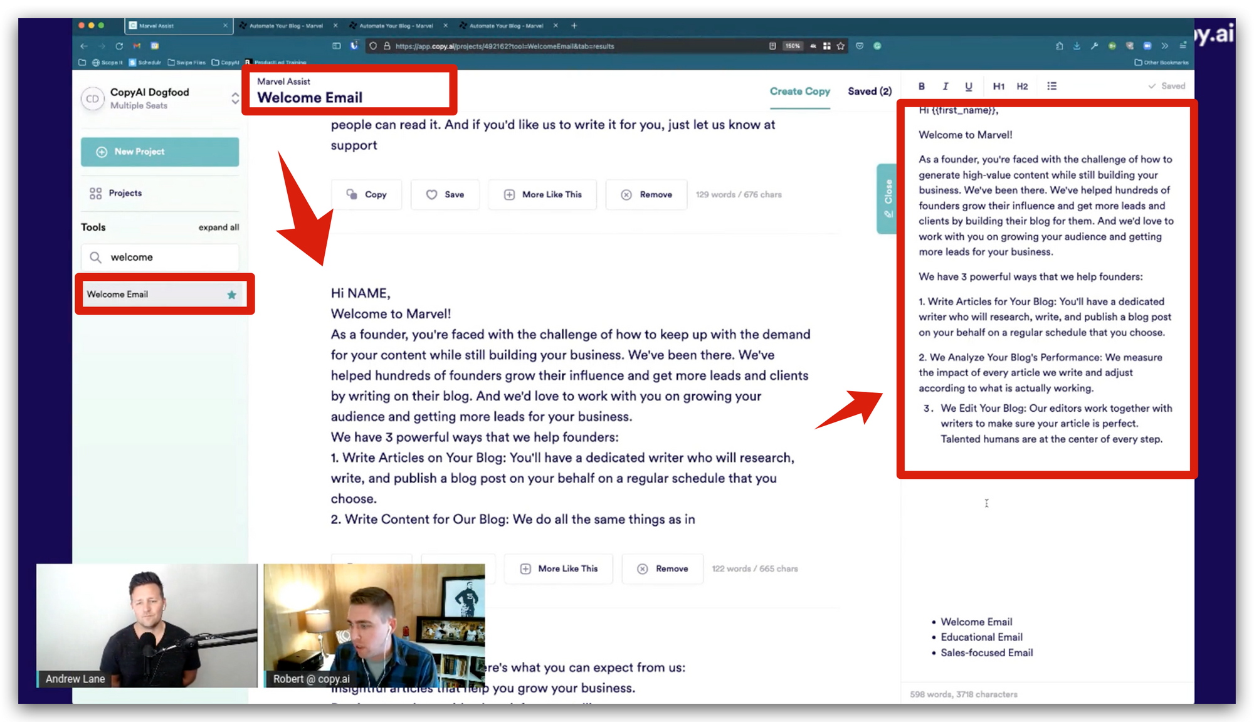The image size is (1254, 722).
Task: Click the Bitwarden shield extension icon
Action: (x=354, y=46)
